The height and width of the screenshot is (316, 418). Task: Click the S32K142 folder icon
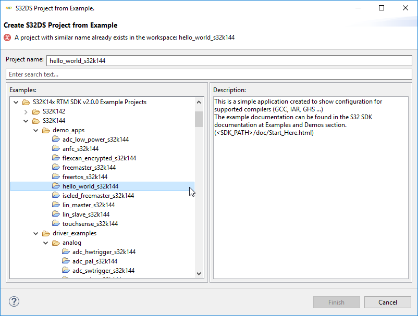tap(36, 111)
